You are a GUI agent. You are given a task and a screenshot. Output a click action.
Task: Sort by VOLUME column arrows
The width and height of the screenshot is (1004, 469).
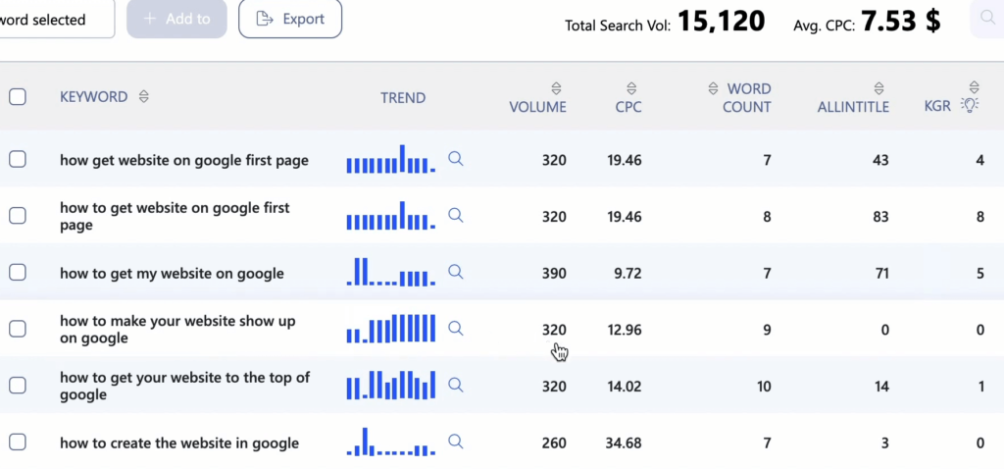coord(556,88)
